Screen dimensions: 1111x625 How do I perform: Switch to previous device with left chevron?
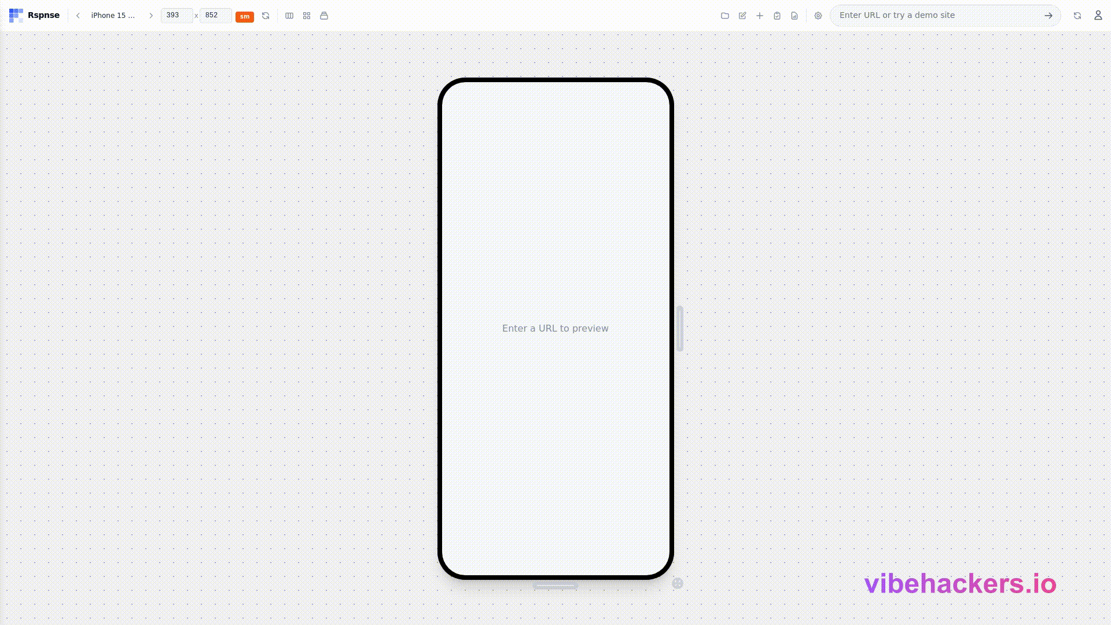click(78, 16)
